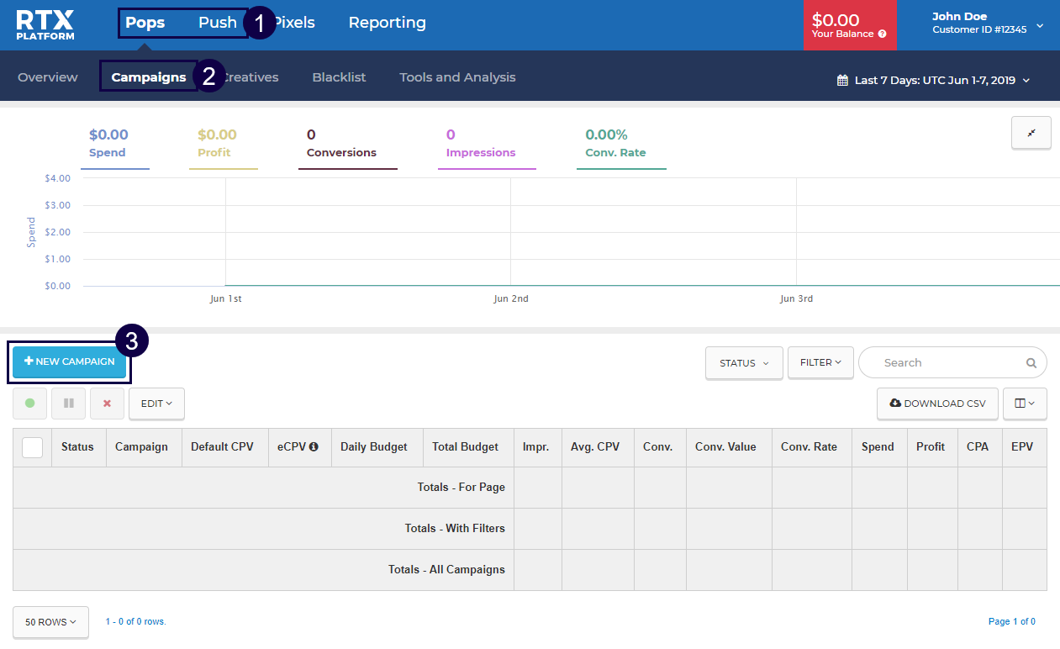1060x649 pixels.
Task: Click the balance help question icon
Action: click(x=882, y=34)
